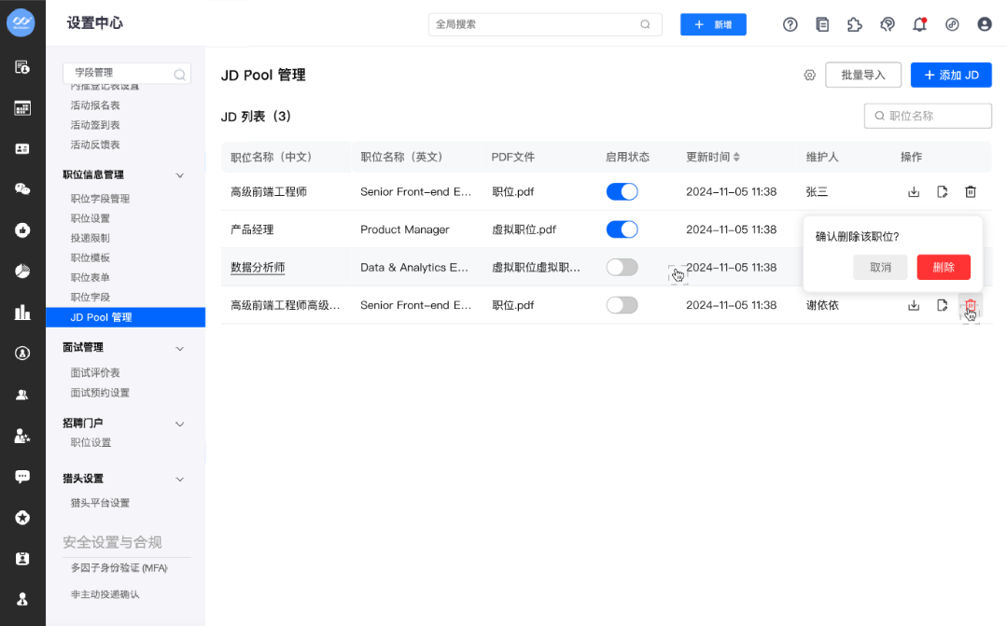Open the circled star sidebar icon

[x=22, y=518]
